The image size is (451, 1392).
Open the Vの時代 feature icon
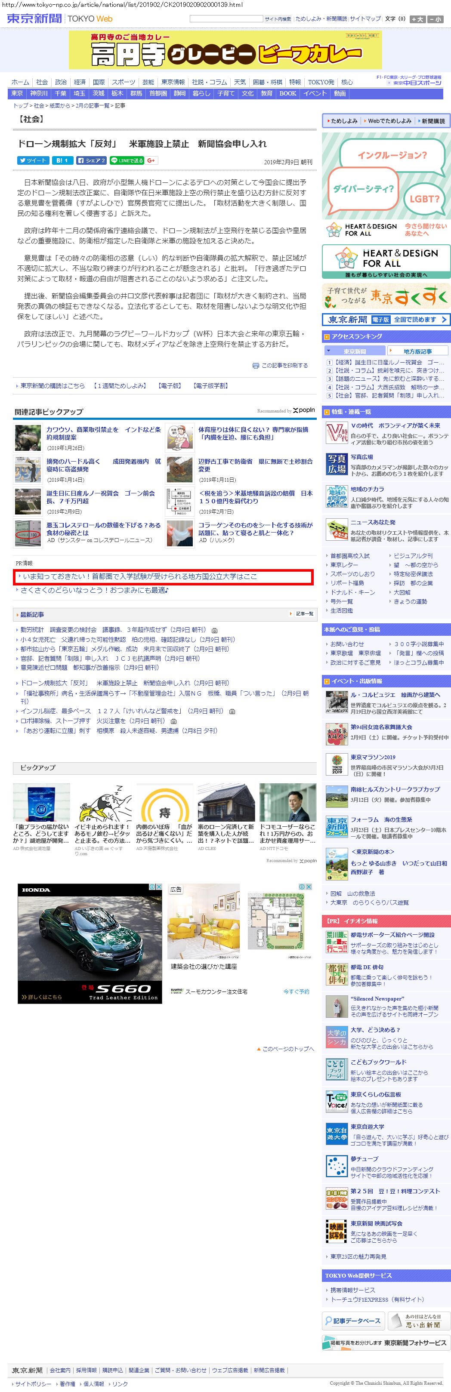point(337,433)
